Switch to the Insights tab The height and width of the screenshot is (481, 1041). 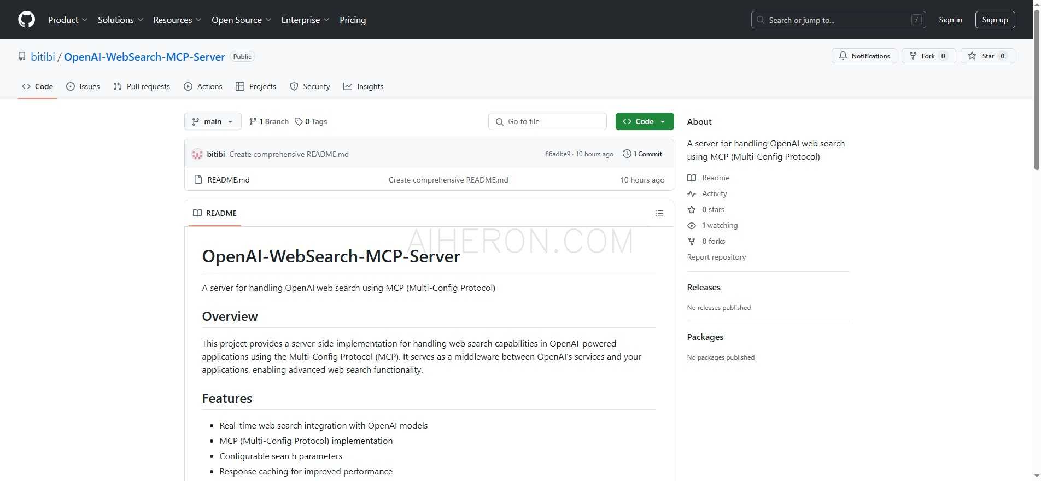tap(363, 86)
